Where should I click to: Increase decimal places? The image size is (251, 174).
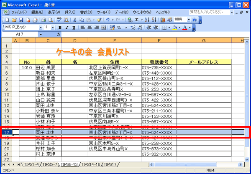click(133, 28)
